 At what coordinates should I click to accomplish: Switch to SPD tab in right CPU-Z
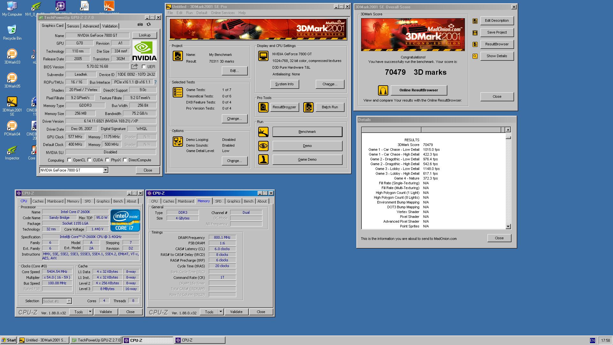218,201
